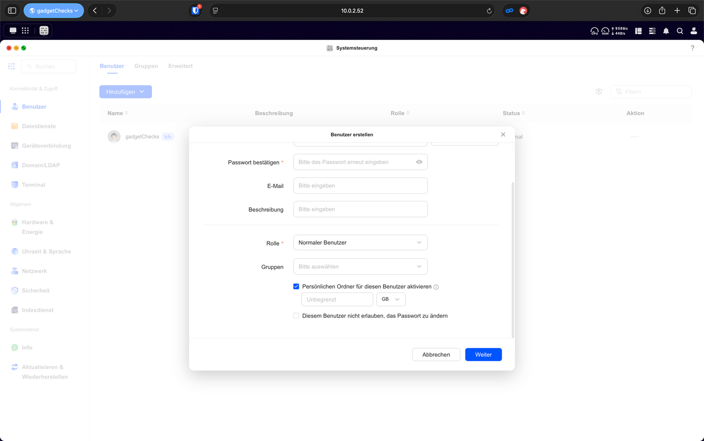
Task: Click the Bitwarden shield extension icon
Action: [195, 11]
